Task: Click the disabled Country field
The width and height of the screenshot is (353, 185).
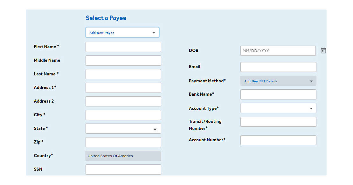Action: click(123, 156)
